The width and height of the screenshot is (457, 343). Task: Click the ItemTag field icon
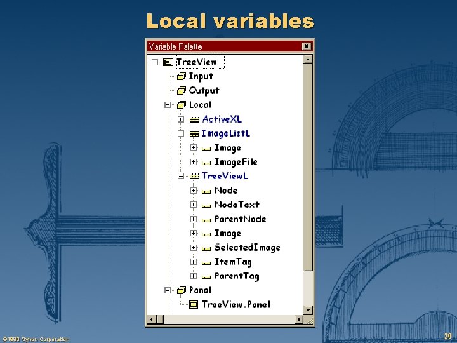tap(206, 263)
